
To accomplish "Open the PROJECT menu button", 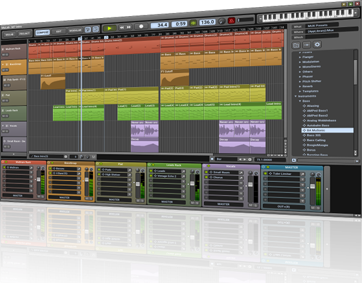I will click(x=25, y=34).
